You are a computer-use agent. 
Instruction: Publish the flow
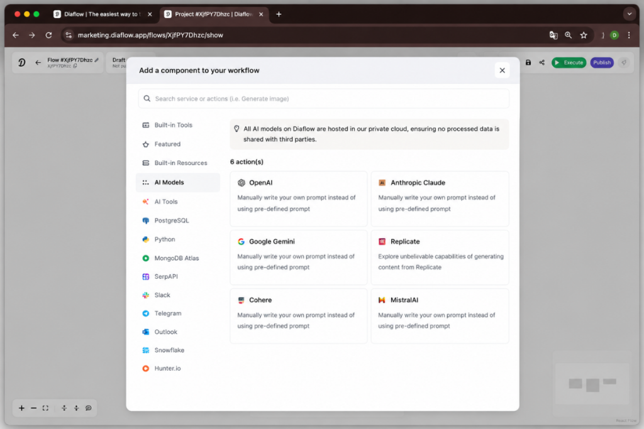[602, 63]
